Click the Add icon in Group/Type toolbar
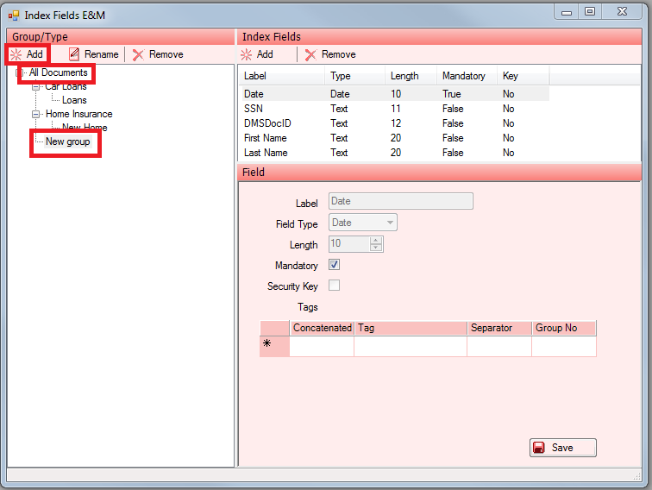 tap(16, 54)
